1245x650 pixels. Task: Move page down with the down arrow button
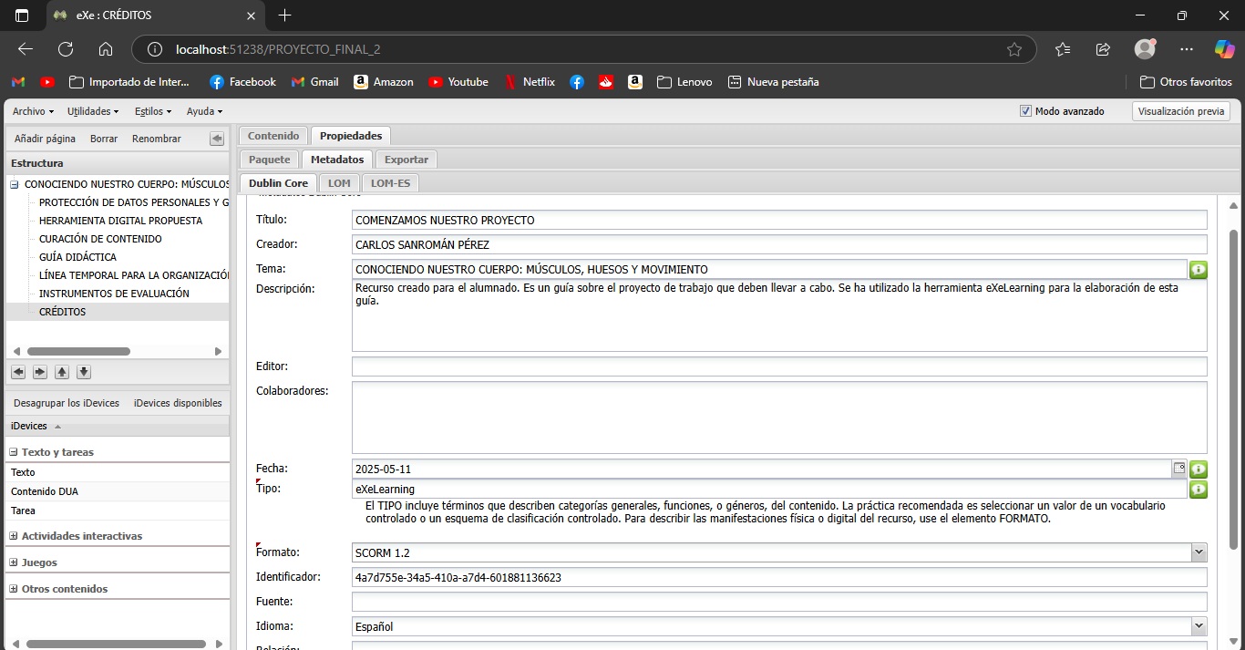(84, 372)
